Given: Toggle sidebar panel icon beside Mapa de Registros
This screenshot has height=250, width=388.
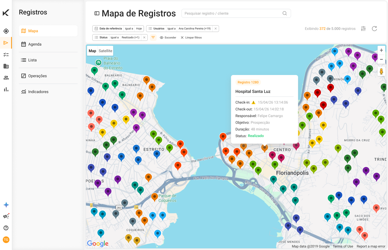Looking at the screenshot, I should click(x=97, y=13).
